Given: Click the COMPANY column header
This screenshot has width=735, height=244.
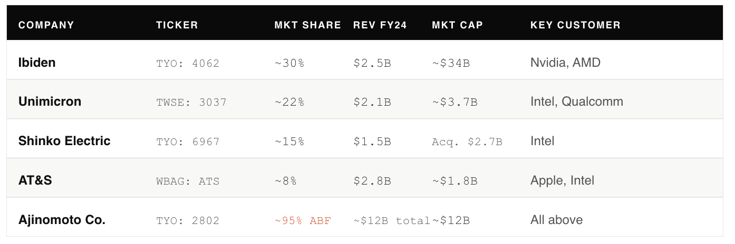Looking at the screenshot, I should [46, 25].
